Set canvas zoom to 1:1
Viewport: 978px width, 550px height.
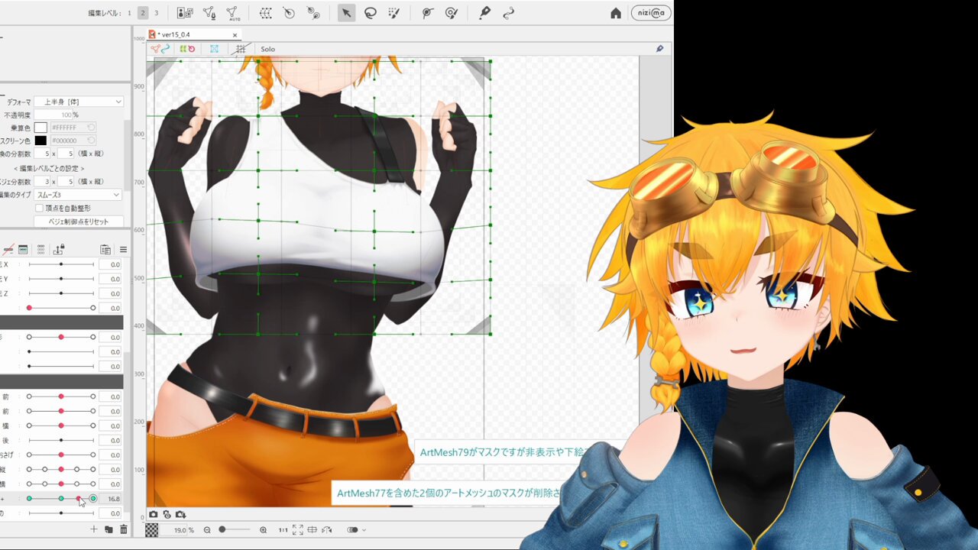click(283, 530)
